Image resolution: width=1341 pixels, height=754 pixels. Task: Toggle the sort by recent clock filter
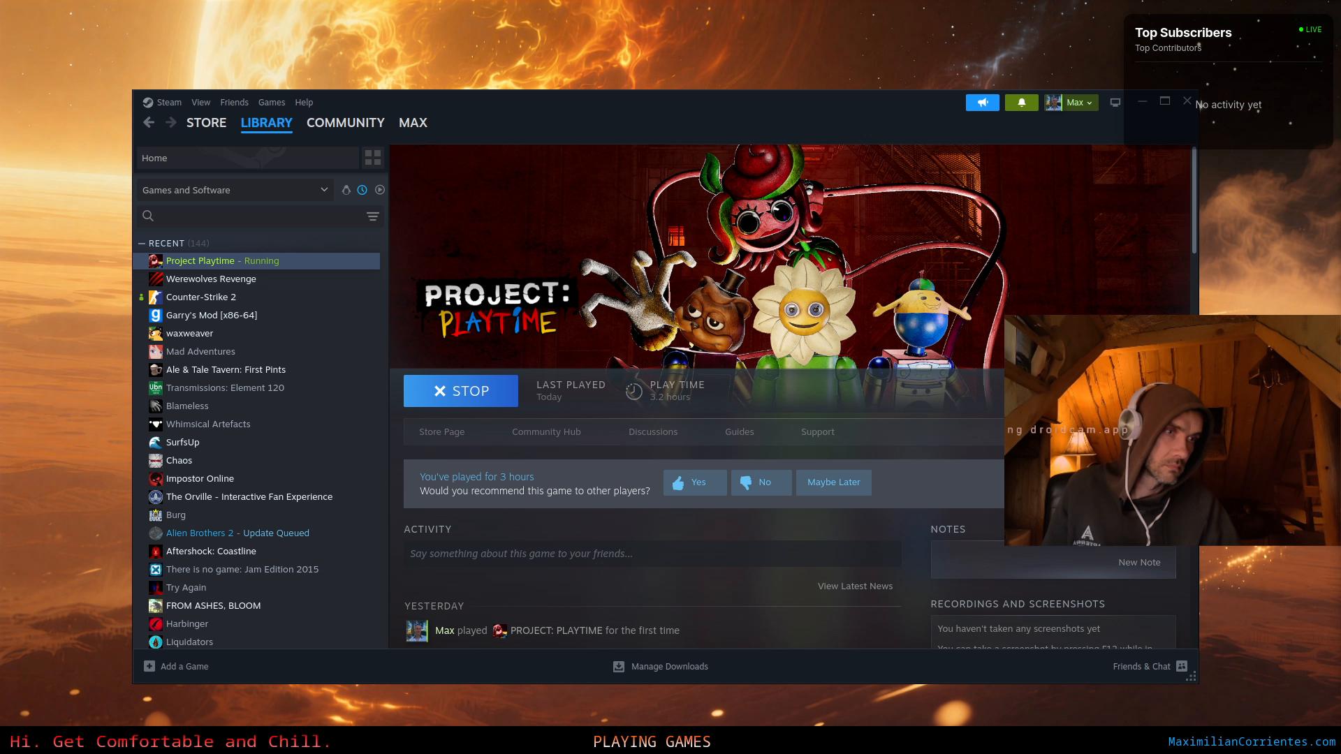[x=362, y=190]
